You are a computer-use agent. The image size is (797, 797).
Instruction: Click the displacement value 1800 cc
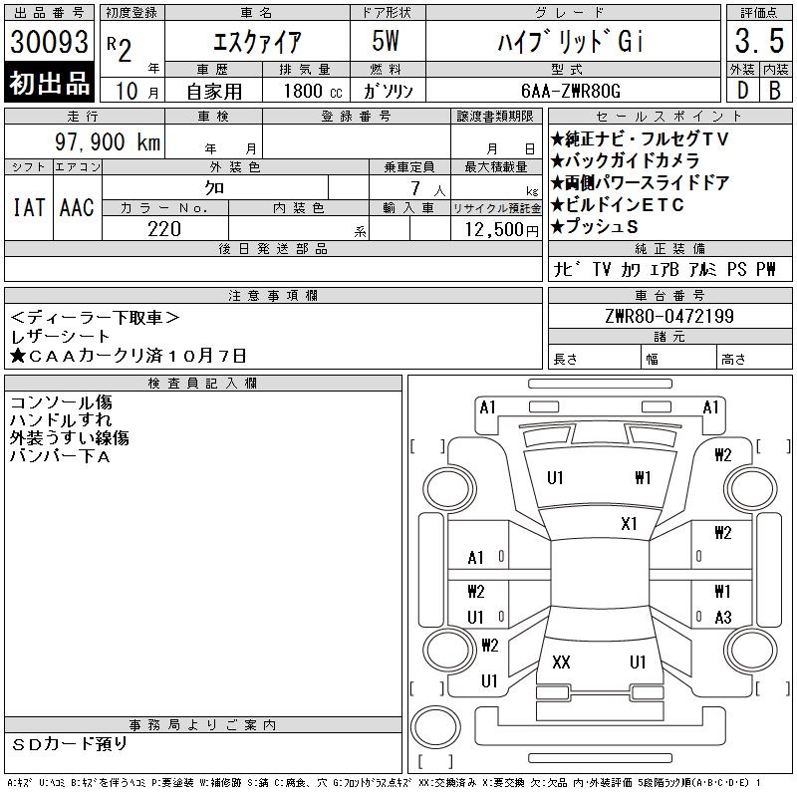pos(313,92)
